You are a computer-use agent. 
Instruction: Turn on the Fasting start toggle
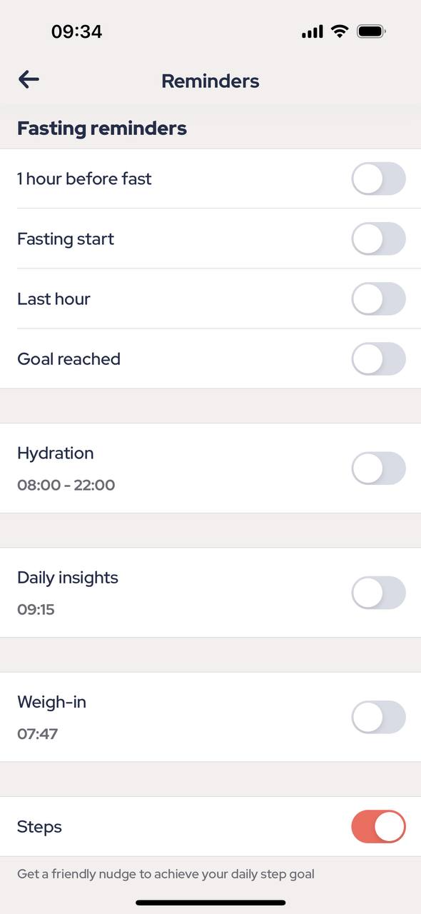point(379,238)
